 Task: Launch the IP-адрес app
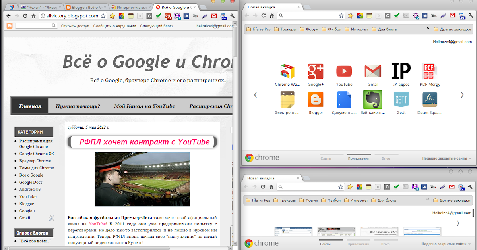click(401, 71)
